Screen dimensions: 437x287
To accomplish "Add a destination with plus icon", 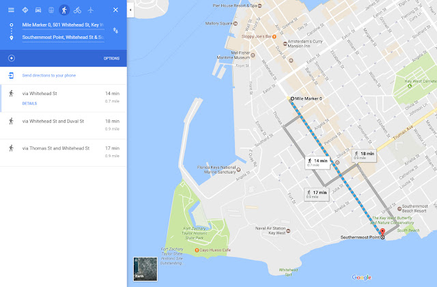I will tap(12, 58).
